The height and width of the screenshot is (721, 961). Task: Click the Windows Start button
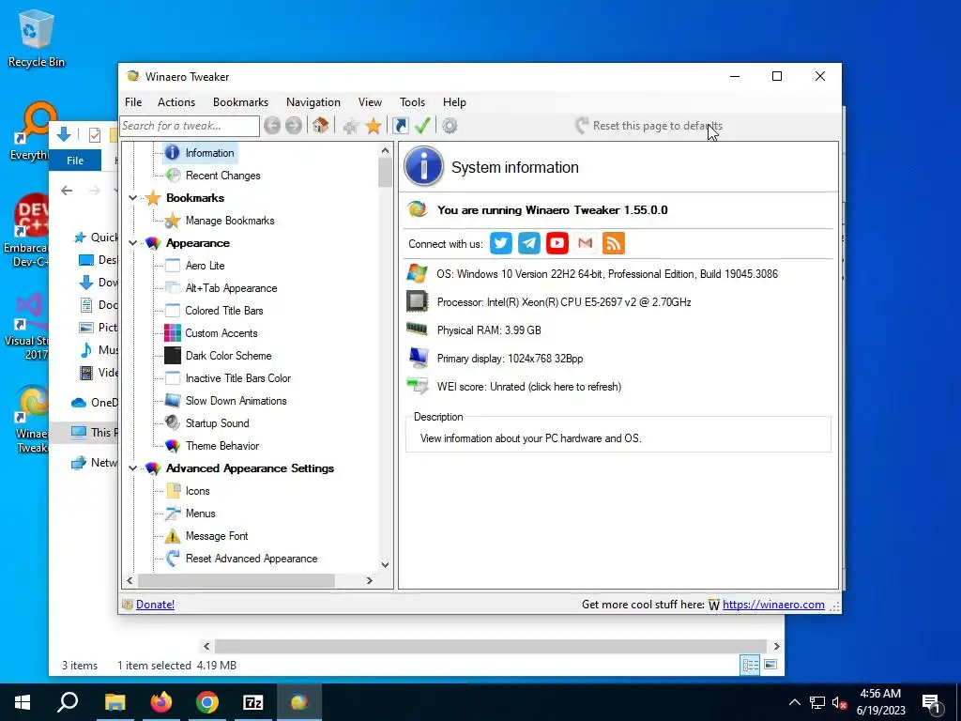tap(23, 702)
